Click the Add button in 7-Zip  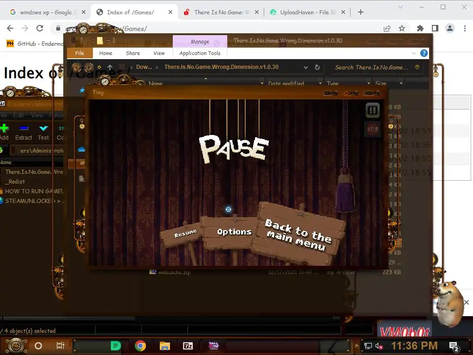[x=4, y=132]
